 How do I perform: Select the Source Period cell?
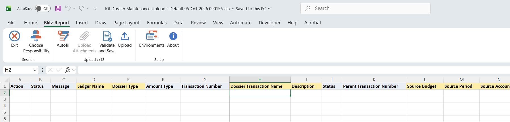461,86
